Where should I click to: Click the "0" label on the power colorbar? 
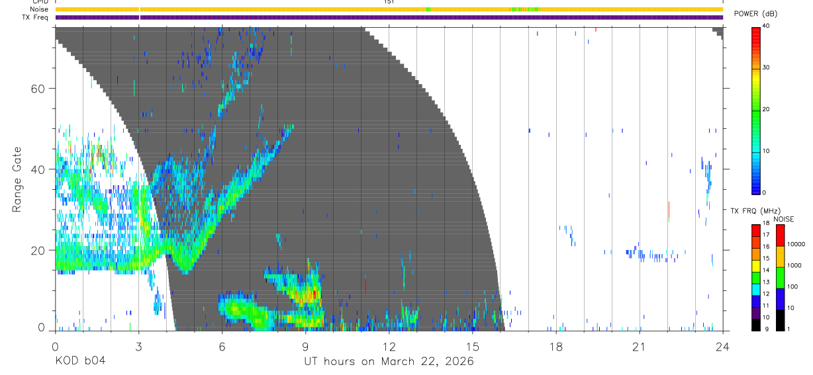[765, 192]
